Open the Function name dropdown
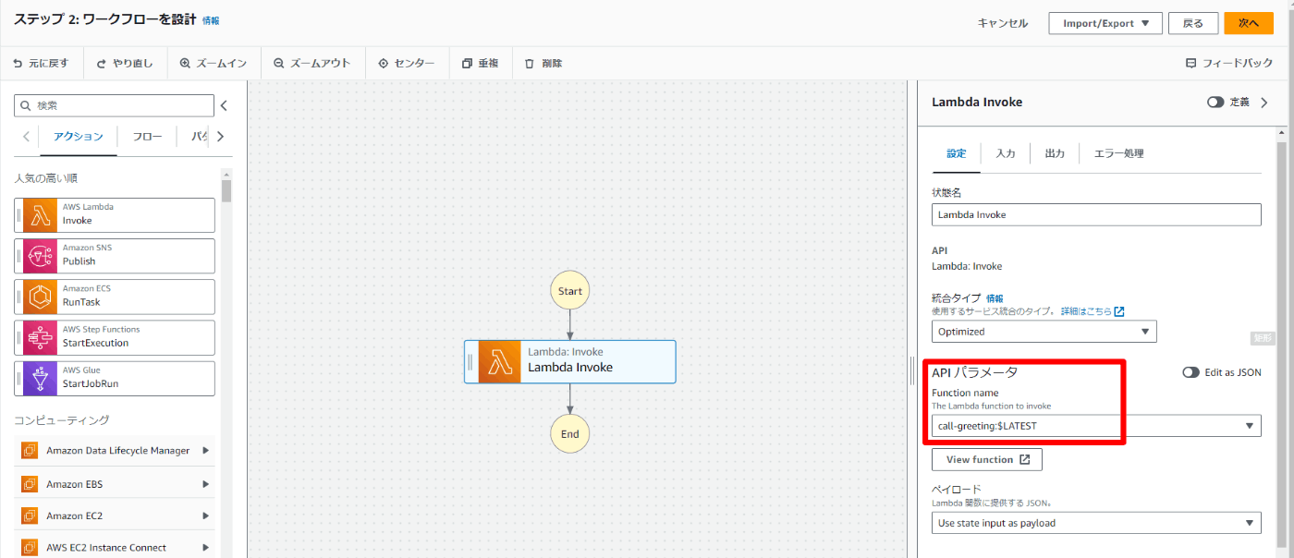The width and height of the screenshot is (1294, 558). pyautogui.click(x=1096, y=426)
